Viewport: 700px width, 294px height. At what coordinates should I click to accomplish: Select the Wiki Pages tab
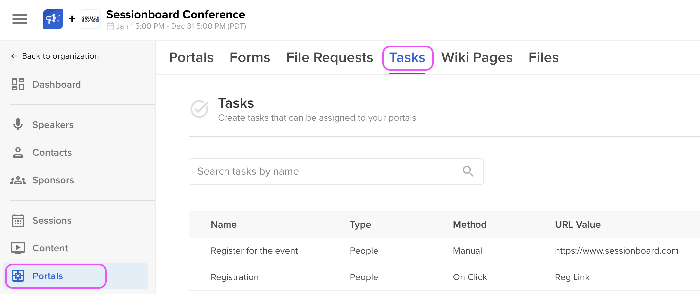point(476,57)
